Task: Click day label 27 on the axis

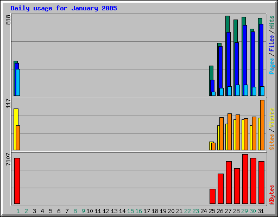Action: [228, 211]
